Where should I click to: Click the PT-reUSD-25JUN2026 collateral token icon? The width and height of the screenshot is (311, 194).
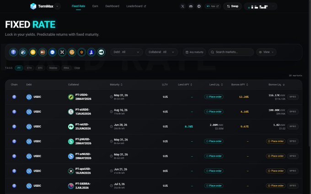click(x=71, y=127)
